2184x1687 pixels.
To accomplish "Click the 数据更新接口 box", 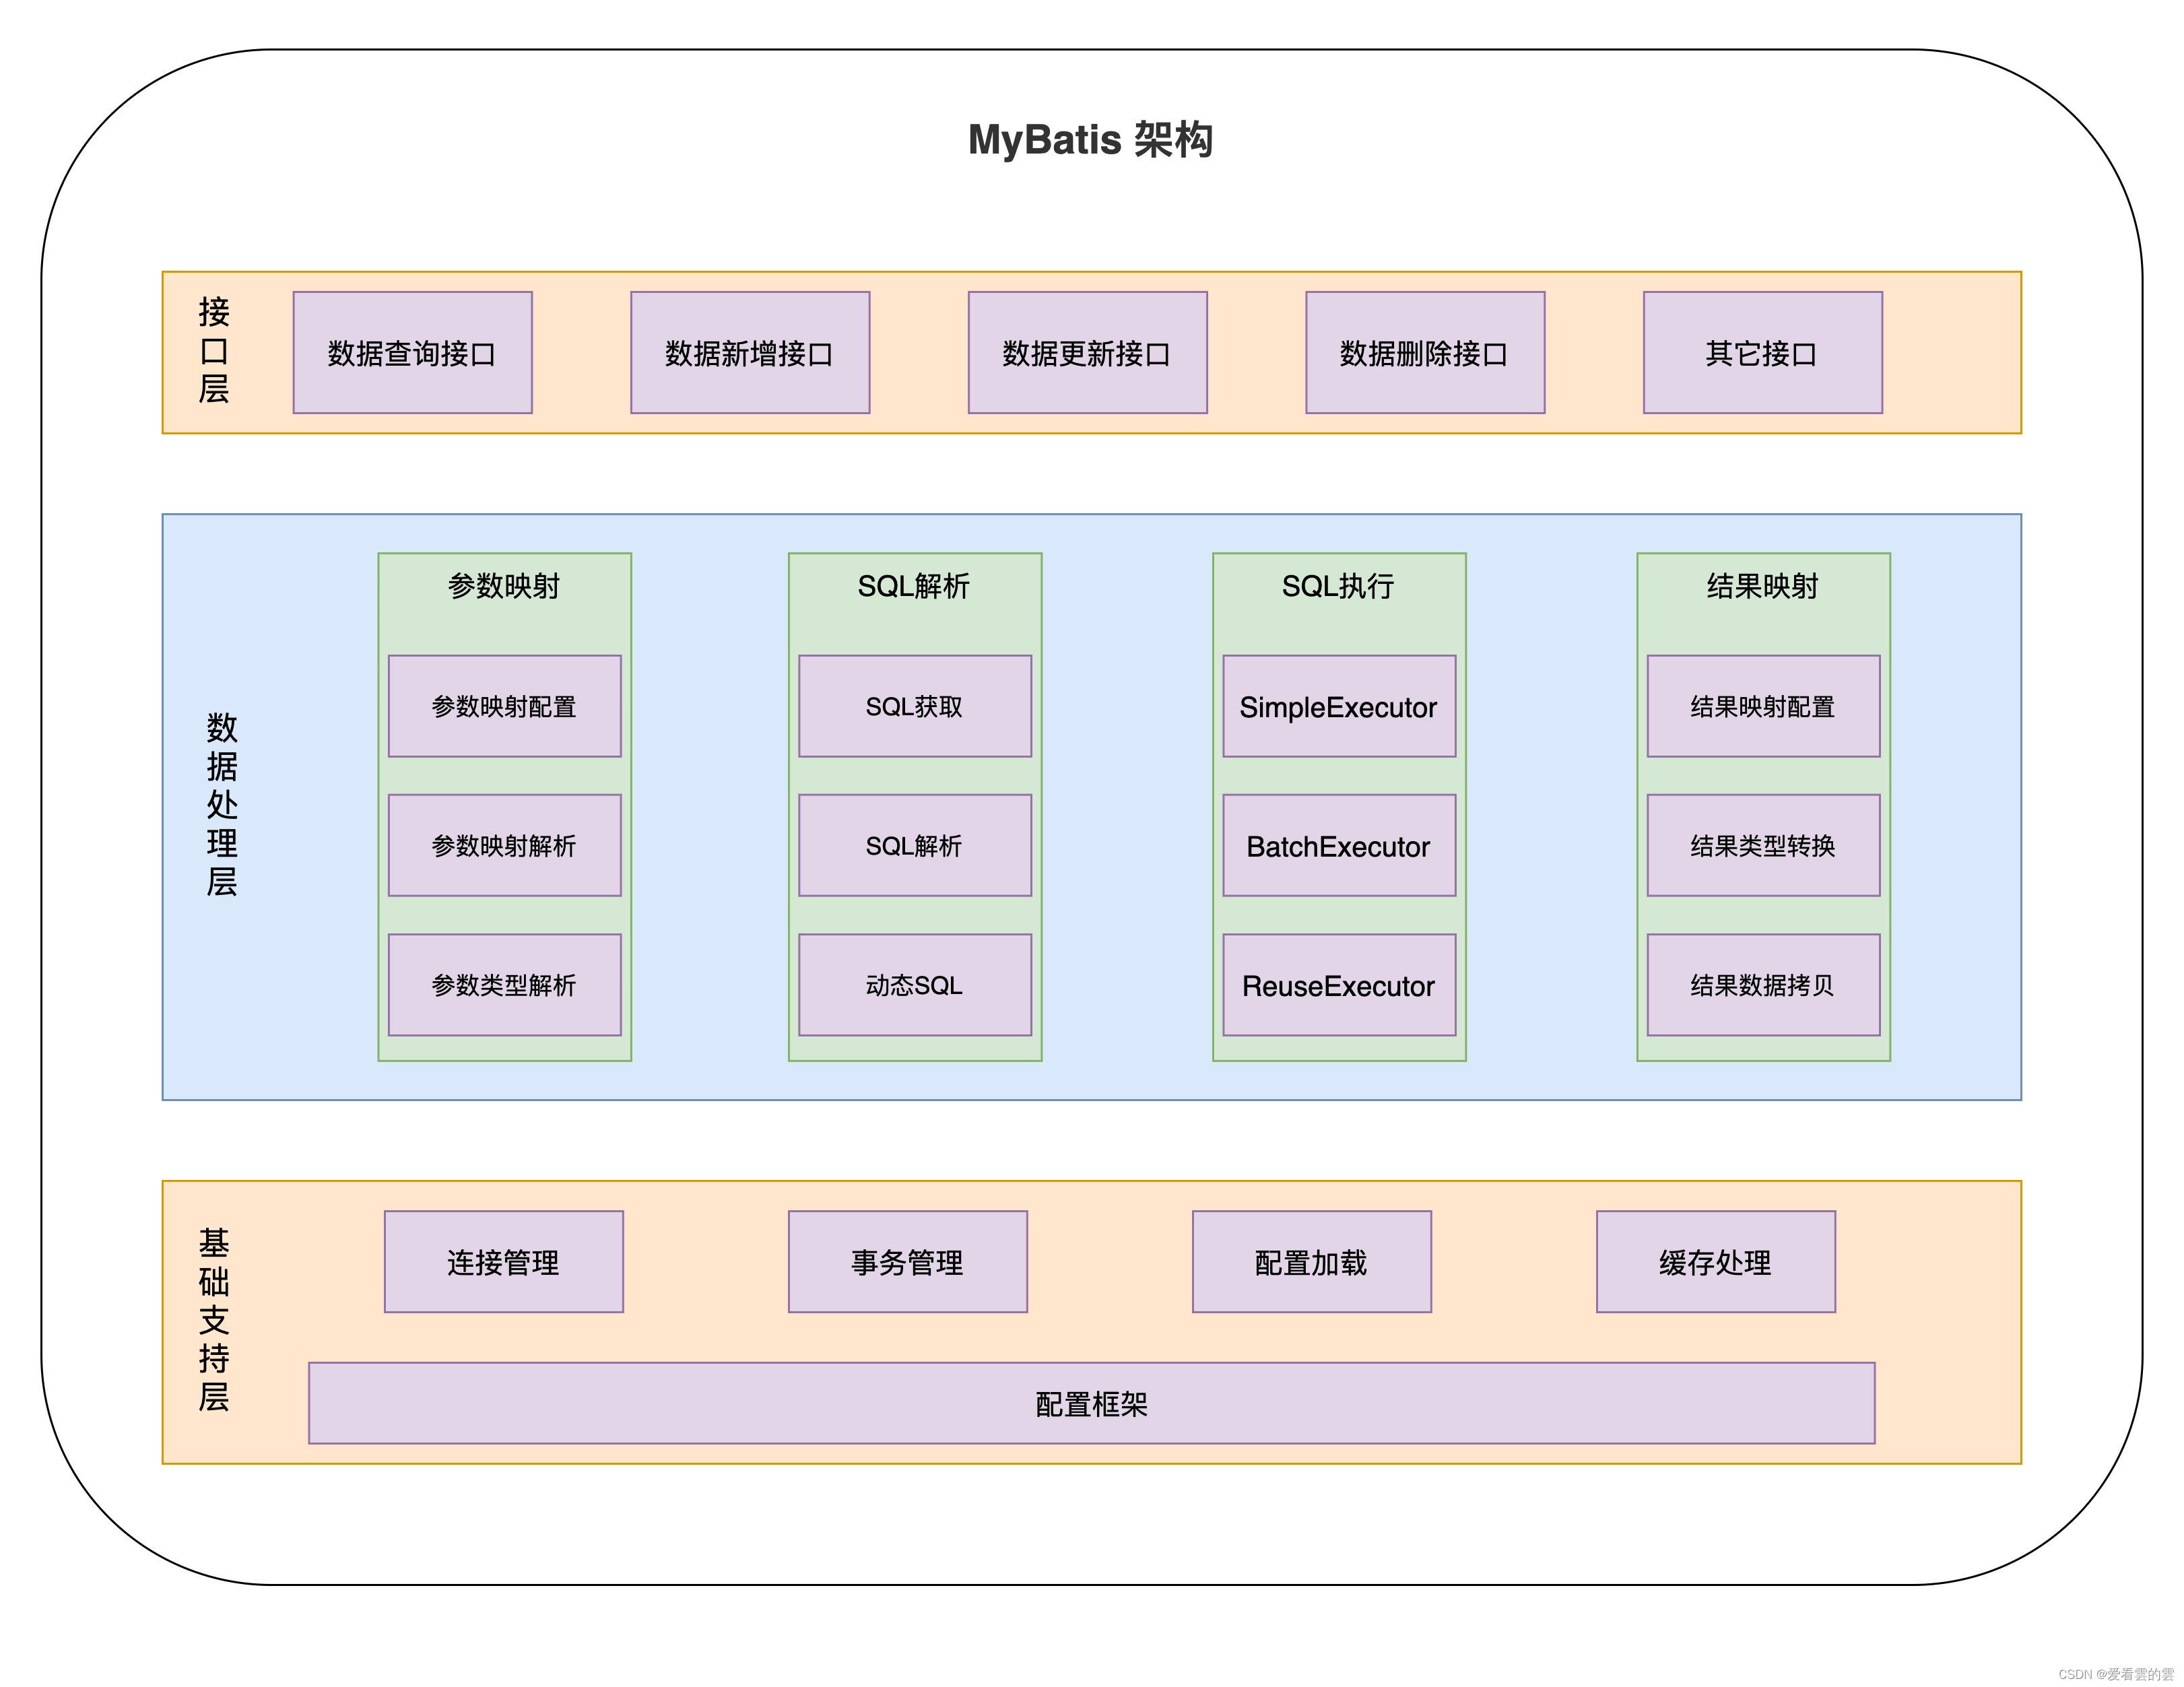I will point(1087,353).
